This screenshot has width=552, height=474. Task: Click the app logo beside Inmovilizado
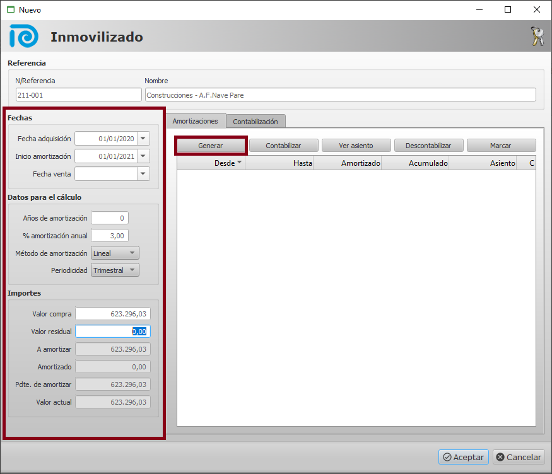(x=24, y=37)
